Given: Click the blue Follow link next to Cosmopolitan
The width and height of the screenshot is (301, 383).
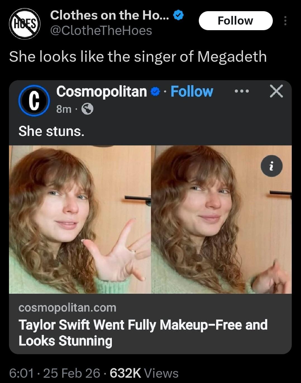Looking at the screenshot, I should tap(192, 92).
